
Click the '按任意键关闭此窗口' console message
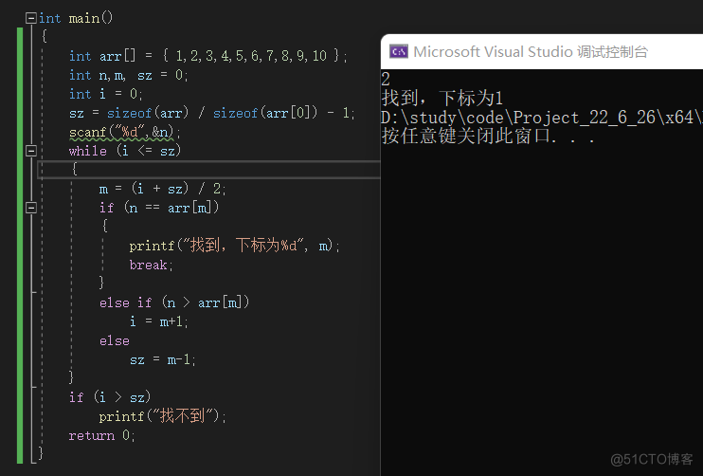(488, 136)
